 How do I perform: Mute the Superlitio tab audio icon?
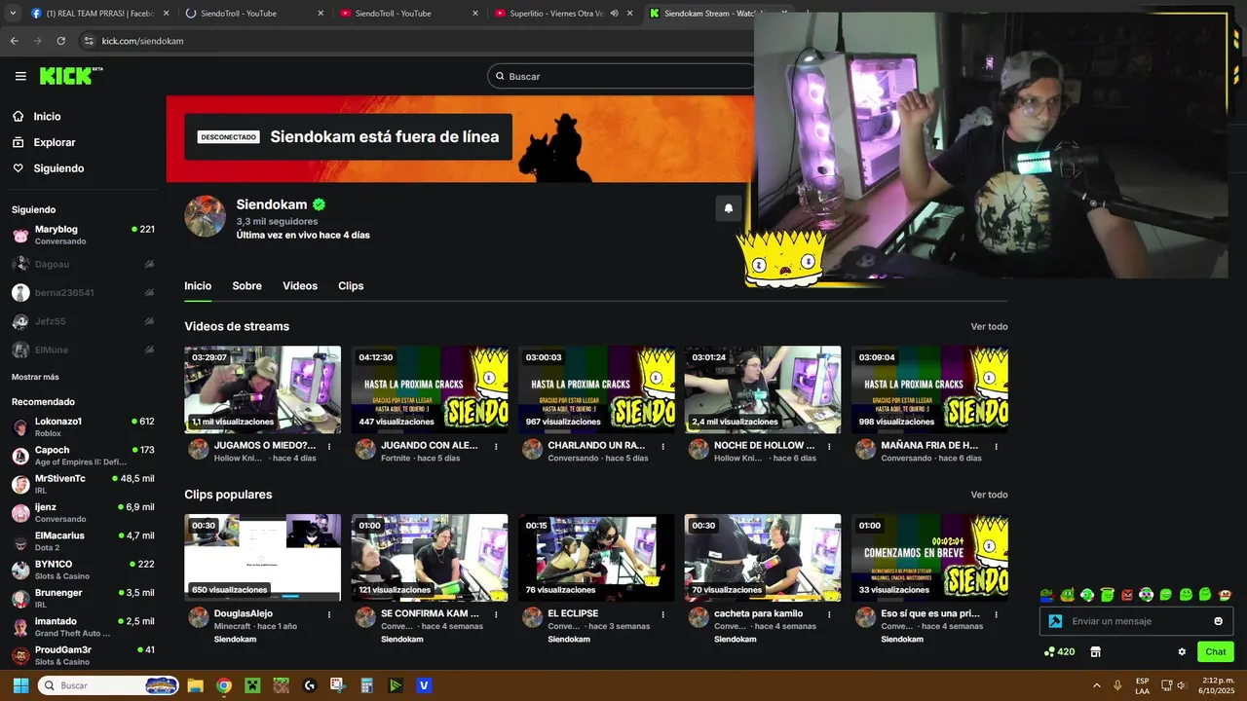(614, 14)
